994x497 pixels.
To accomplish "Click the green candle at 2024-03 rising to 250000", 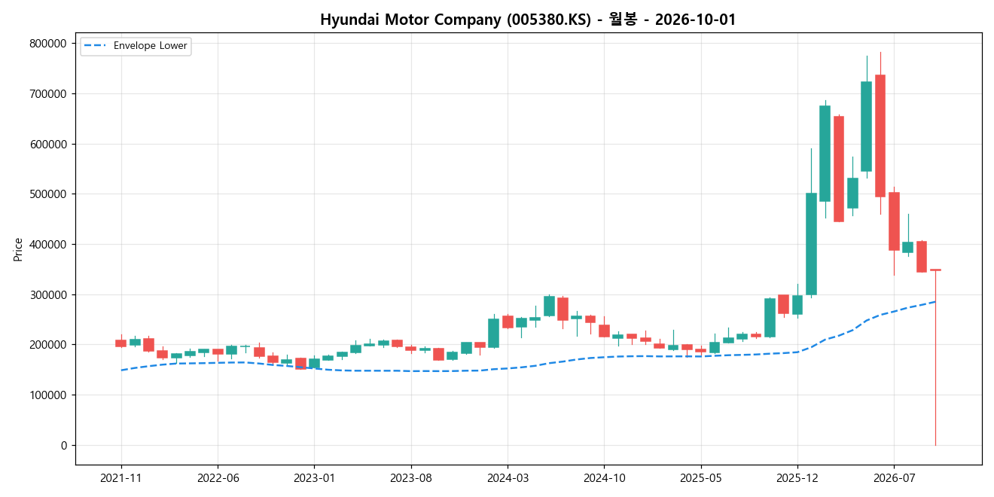I will tap(494, 333).
